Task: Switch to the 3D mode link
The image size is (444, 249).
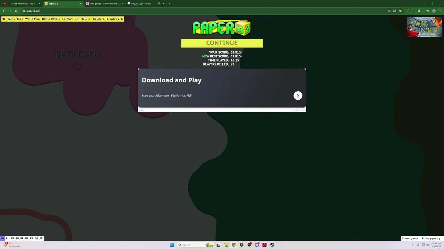Action: pyautogui.click(x=77, y=19)
